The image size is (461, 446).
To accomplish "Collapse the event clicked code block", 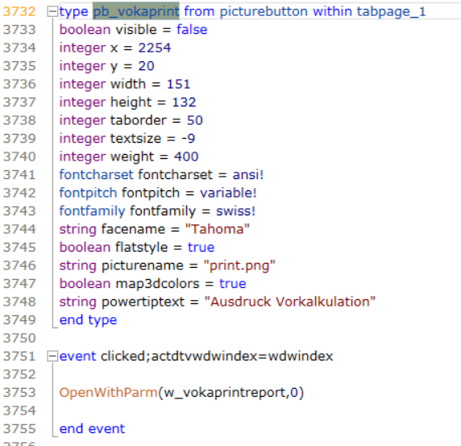I will (52, 356).
